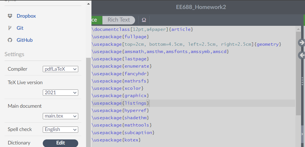305x147 pixels.
Task: Click the Dictionary Edit button
Action: (x=60, y=143)
